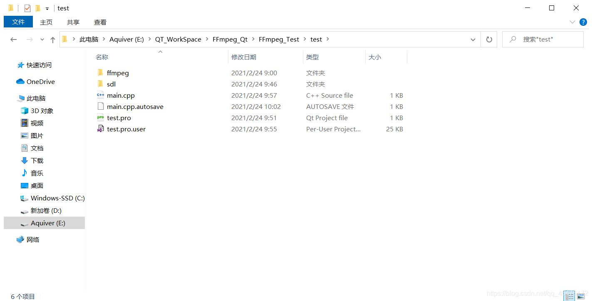The width and height of the screenshot is (592, 301).
Task: Select the 网络 item in the sidebar
Action: click(33, 239)
